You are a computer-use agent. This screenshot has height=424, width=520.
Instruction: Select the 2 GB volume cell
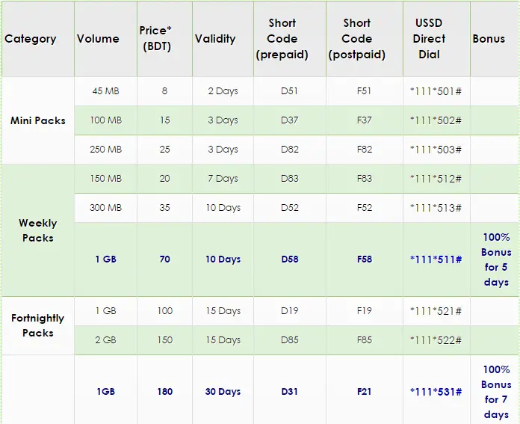click(x=105, y=340)
